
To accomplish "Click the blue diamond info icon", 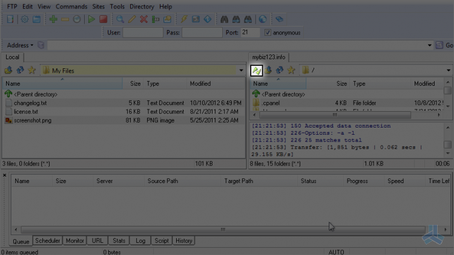I will point(208,19).
